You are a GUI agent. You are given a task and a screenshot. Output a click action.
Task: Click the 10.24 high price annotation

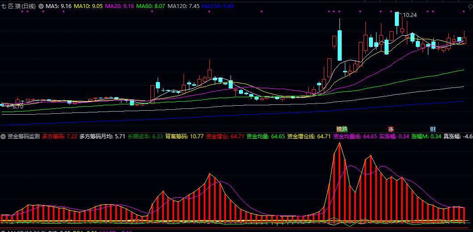[x=410, y=15]
